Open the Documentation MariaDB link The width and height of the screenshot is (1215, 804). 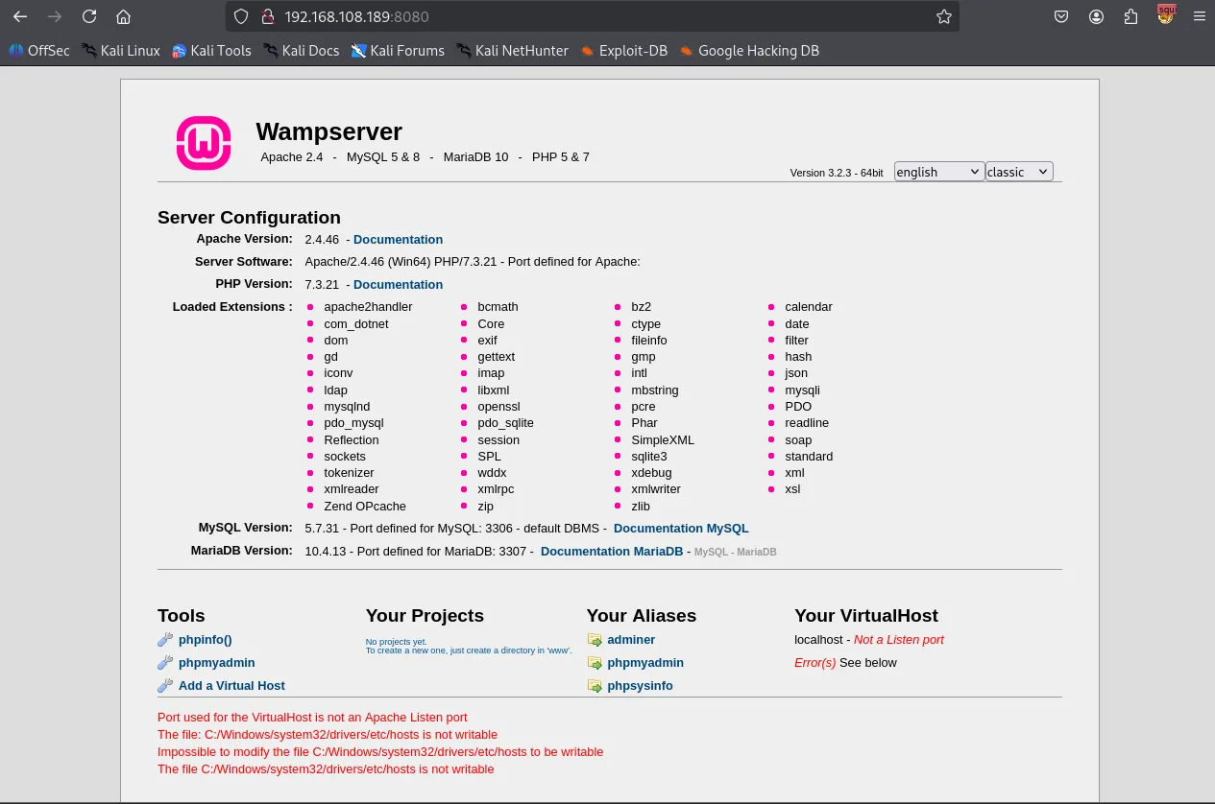(x=612, y=552)
